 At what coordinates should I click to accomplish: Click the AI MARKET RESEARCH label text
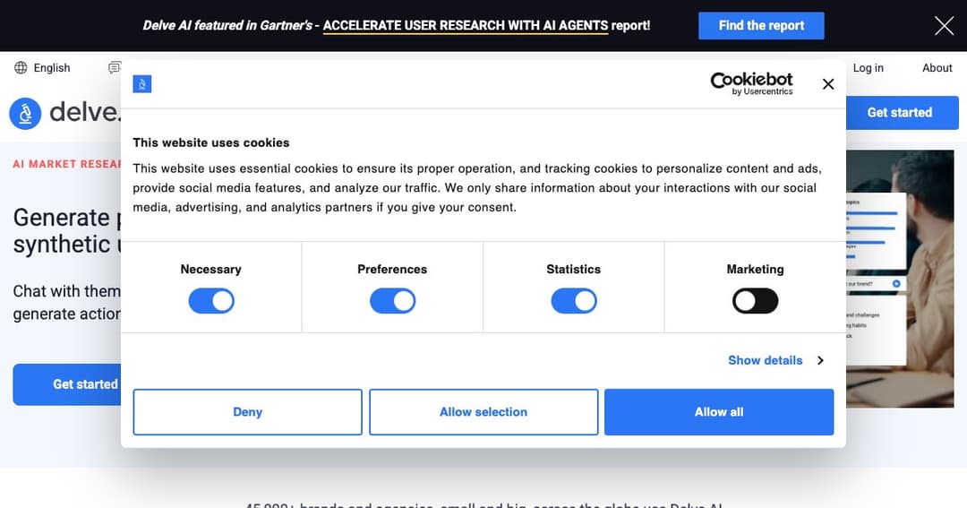pyautogui.click(x=67, y=164)
